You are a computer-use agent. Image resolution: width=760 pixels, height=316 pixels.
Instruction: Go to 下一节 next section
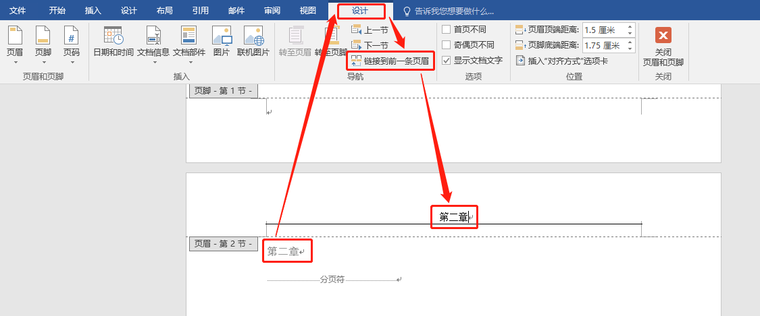[370, 45]
